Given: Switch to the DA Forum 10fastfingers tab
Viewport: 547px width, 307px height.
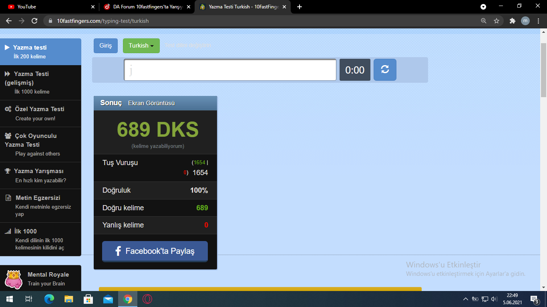Looking at the screenshot, I should pyautogui.click(x=147, y=7).
